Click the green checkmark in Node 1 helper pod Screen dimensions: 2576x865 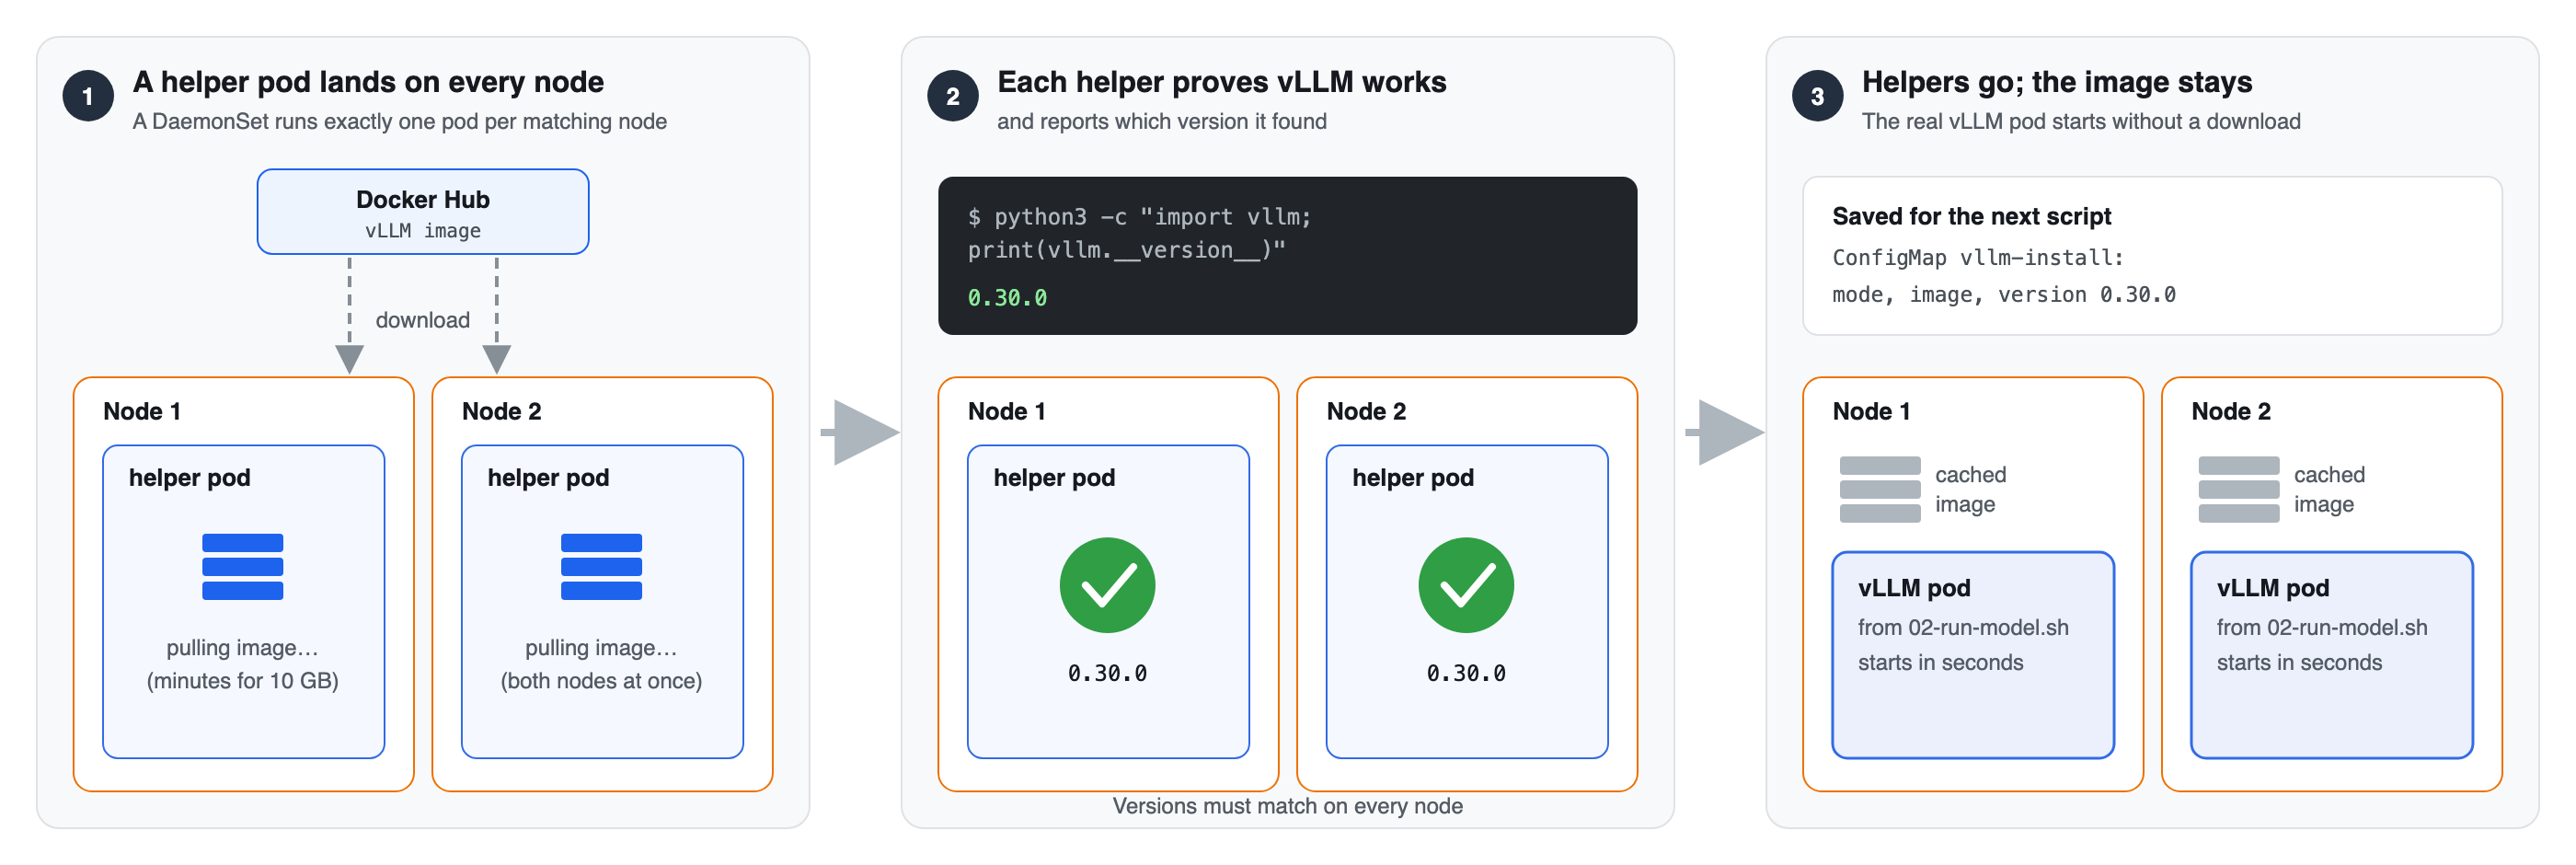click(1107, 585)
